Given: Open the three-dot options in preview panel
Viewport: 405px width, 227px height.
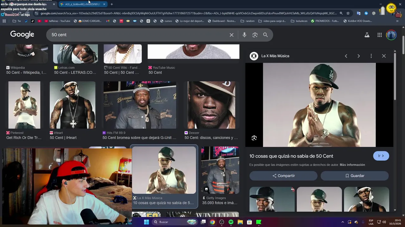Looking at the screenshot, I should (371, 56).
